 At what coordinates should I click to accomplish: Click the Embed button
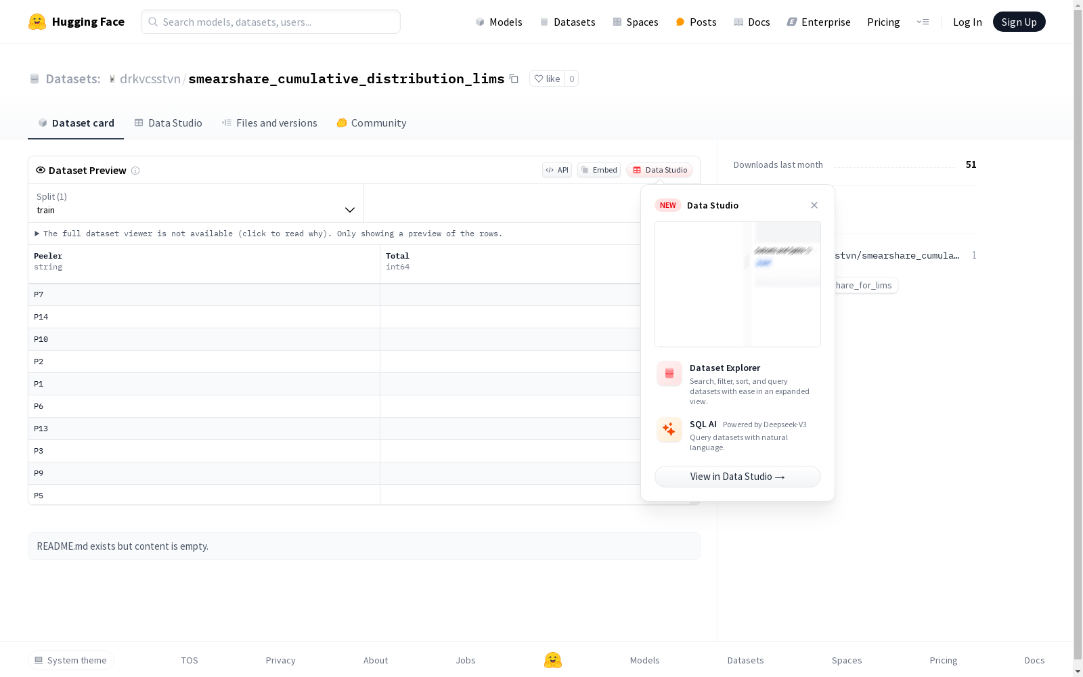pos(599,170)
